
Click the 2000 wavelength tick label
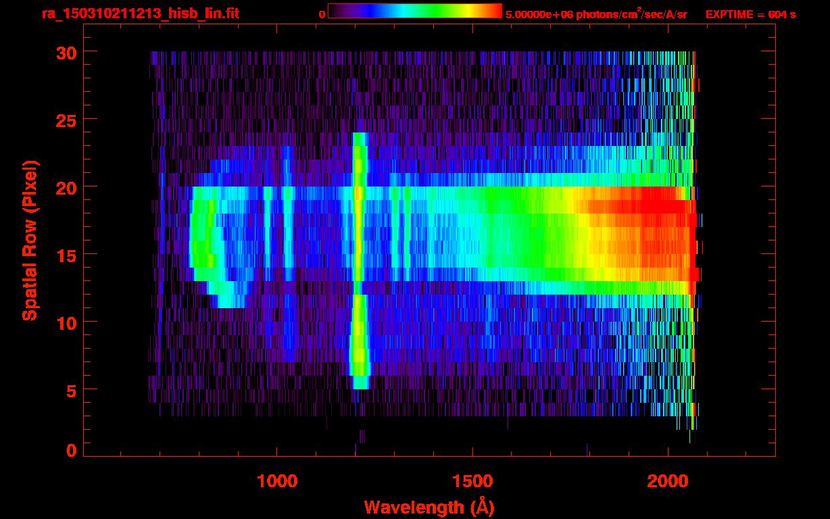click(x=668, y=480)
